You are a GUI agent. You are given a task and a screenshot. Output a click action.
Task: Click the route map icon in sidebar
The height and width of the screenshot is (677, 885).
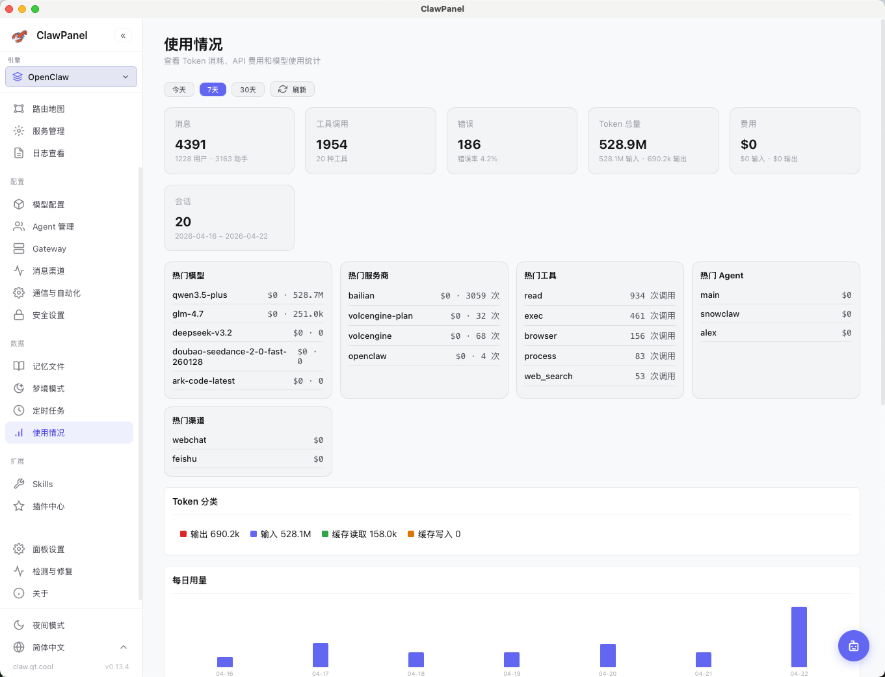point(19,109)
